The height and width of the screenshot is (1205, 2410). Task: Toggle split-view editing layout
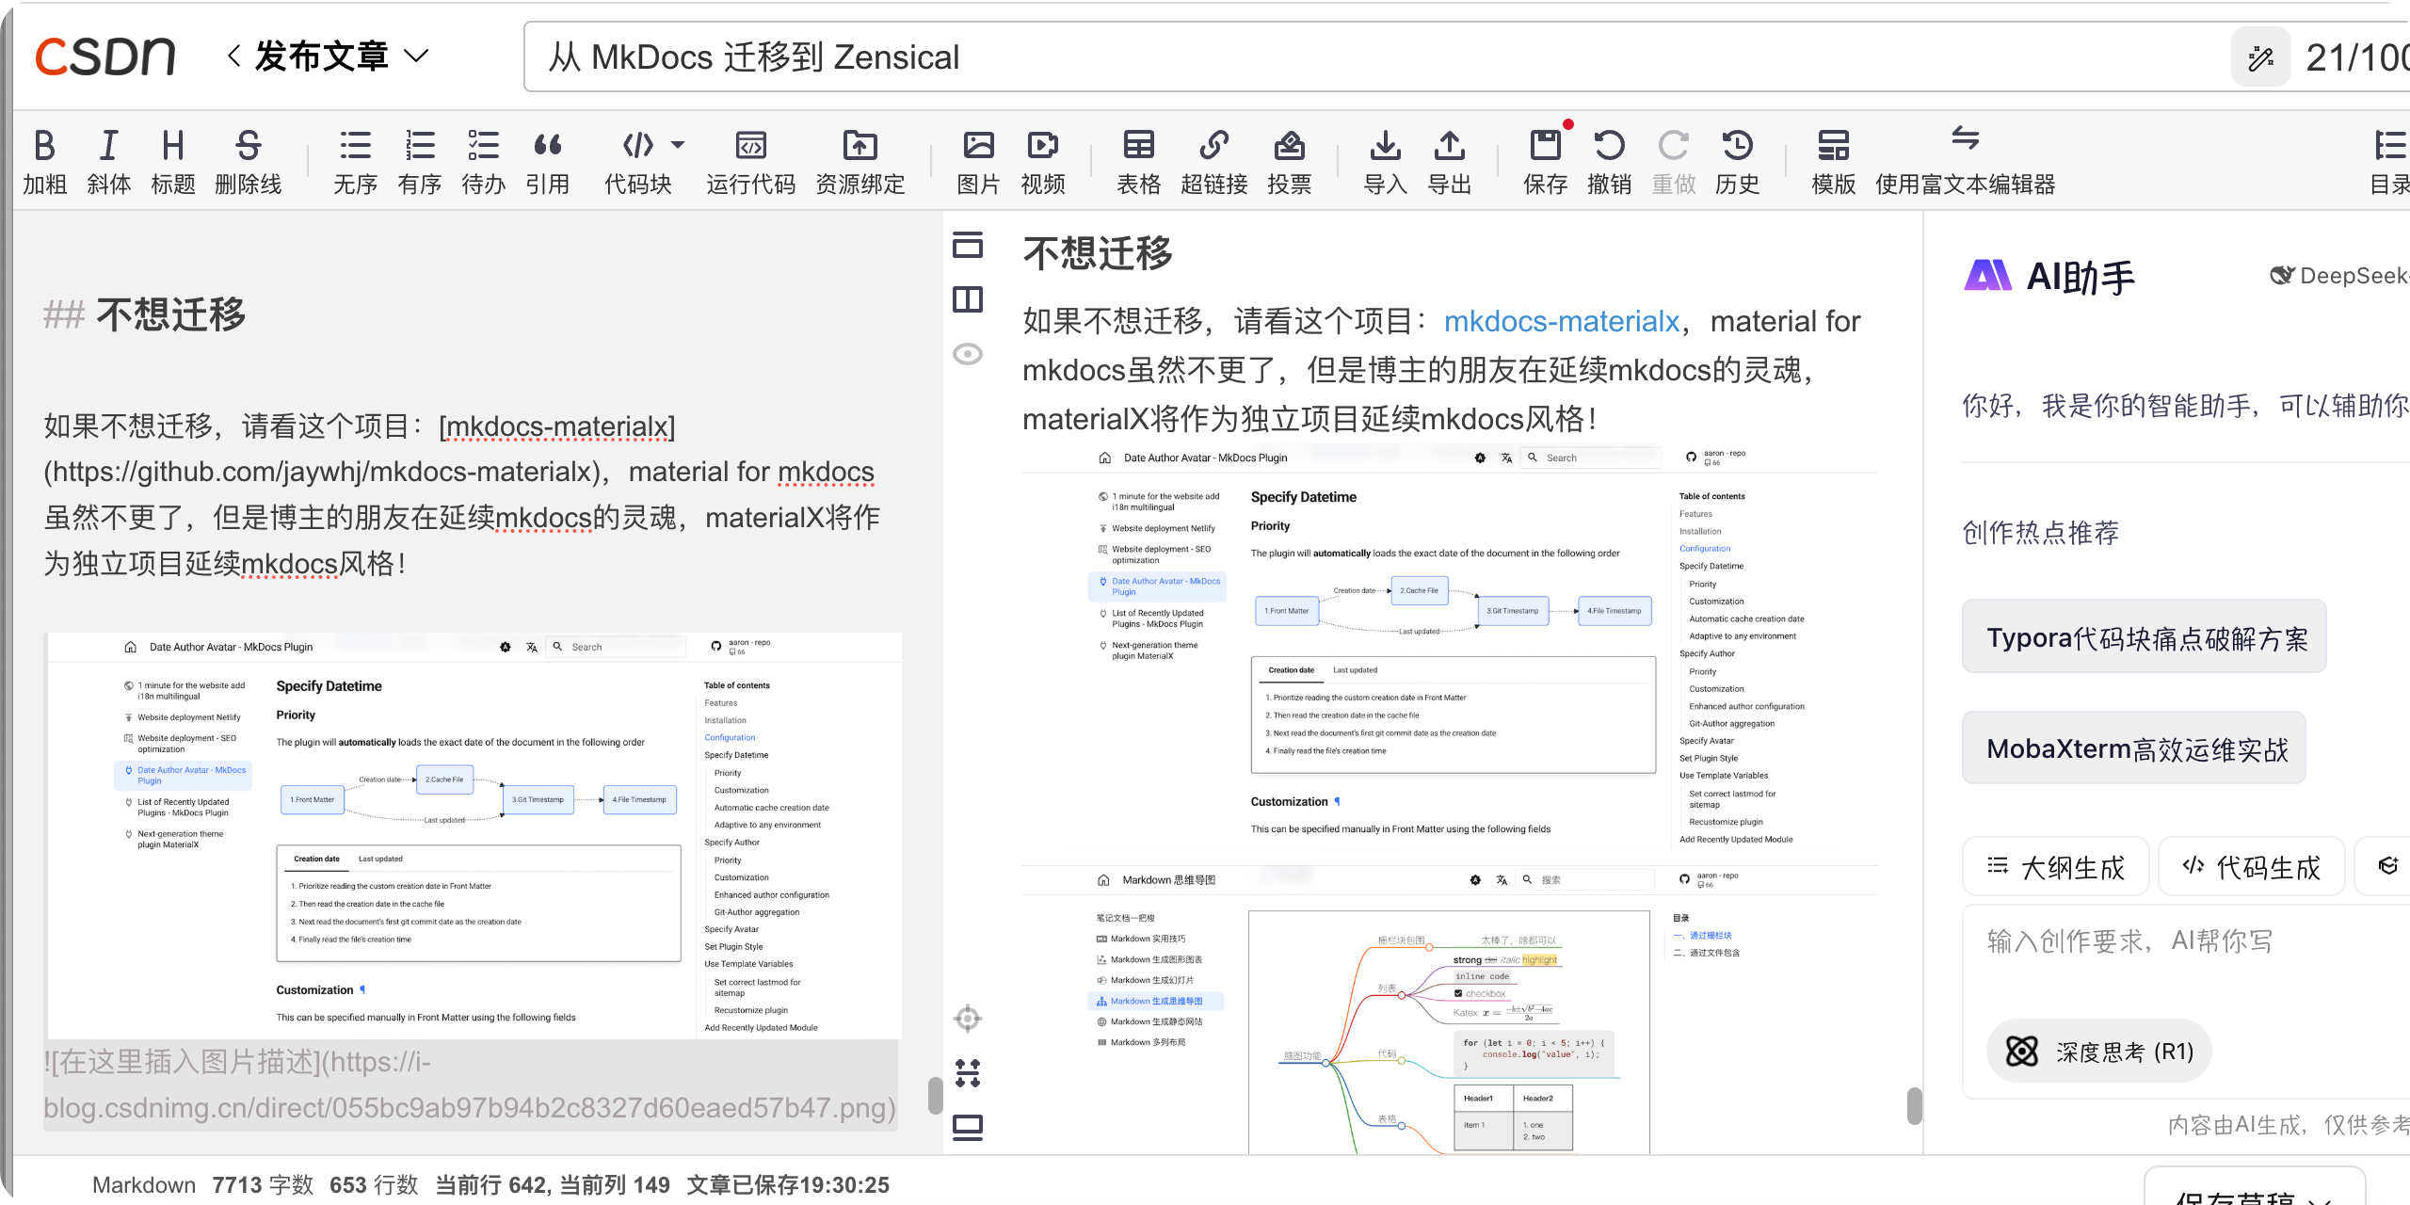pos(967,299)
